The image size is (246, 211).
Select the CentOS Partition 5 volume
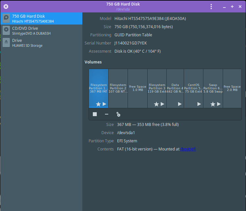click(x=194, y=88)
